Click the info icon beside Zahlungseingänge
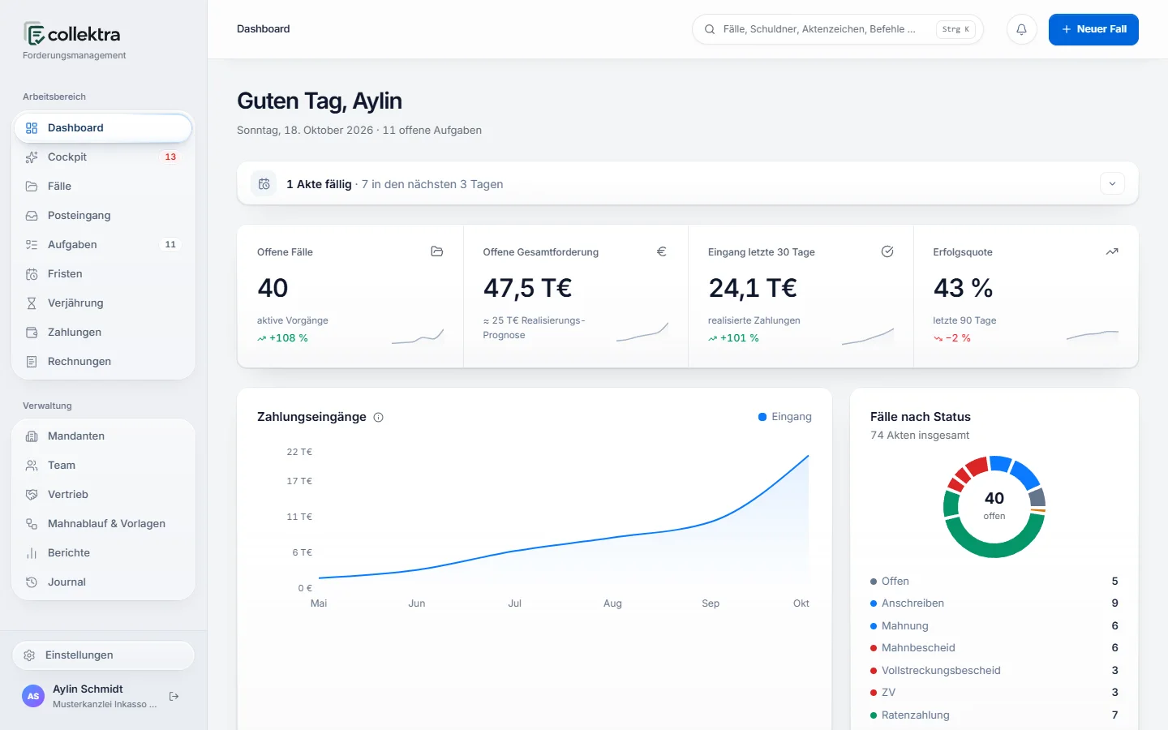 [x=378, y=417]
